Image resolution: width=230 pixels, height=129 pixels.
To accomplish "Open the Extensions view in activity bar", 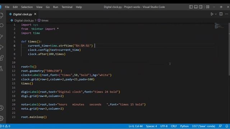I will (x=1, y=58).
